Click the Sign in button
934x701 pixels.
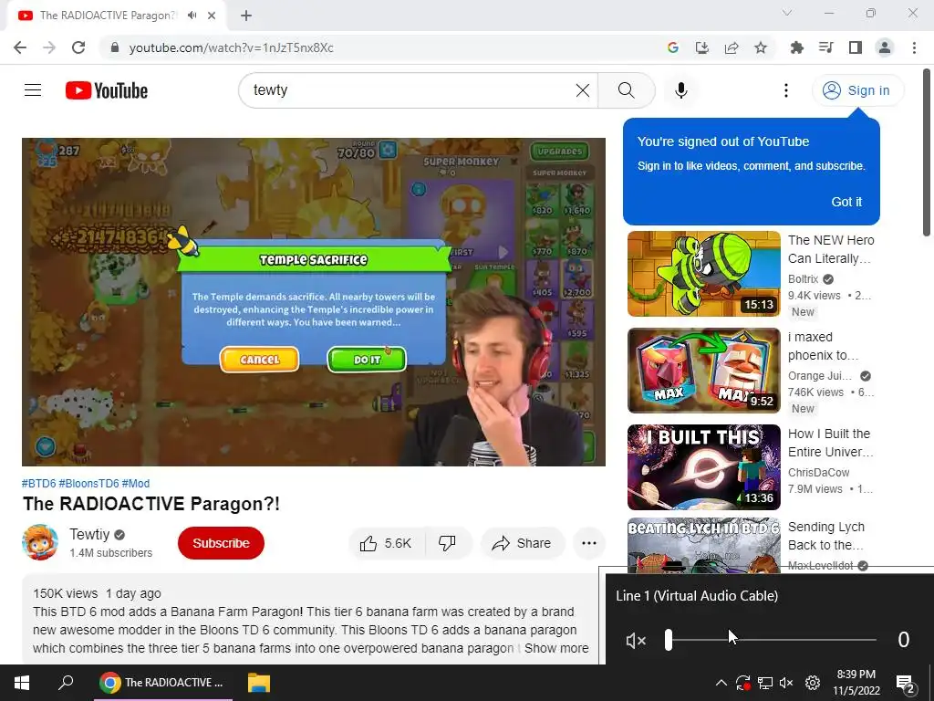pos(857,90)
